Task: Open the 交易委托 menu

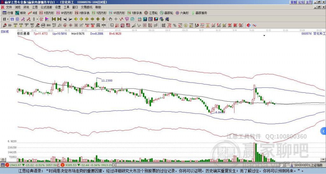Action: [x=87, y=7]
